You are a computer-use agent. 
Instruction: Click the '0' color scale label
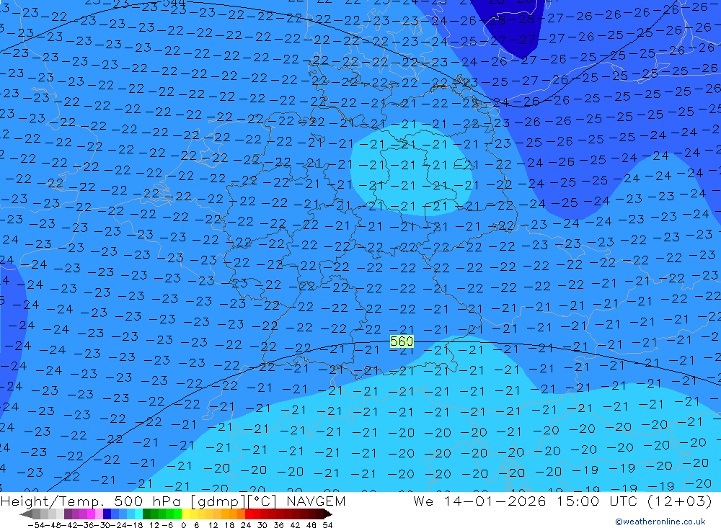(x=183, y=525)
